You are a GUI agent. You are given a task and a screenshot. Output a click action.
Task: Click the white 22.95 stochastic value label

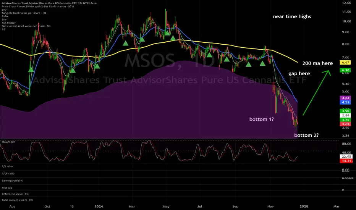(x=346, y=157)
